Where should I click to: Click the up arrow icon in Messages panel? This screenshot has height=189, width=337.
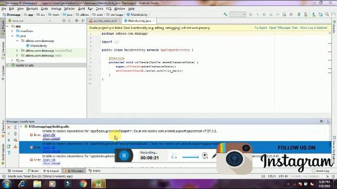tap(9, 134)
